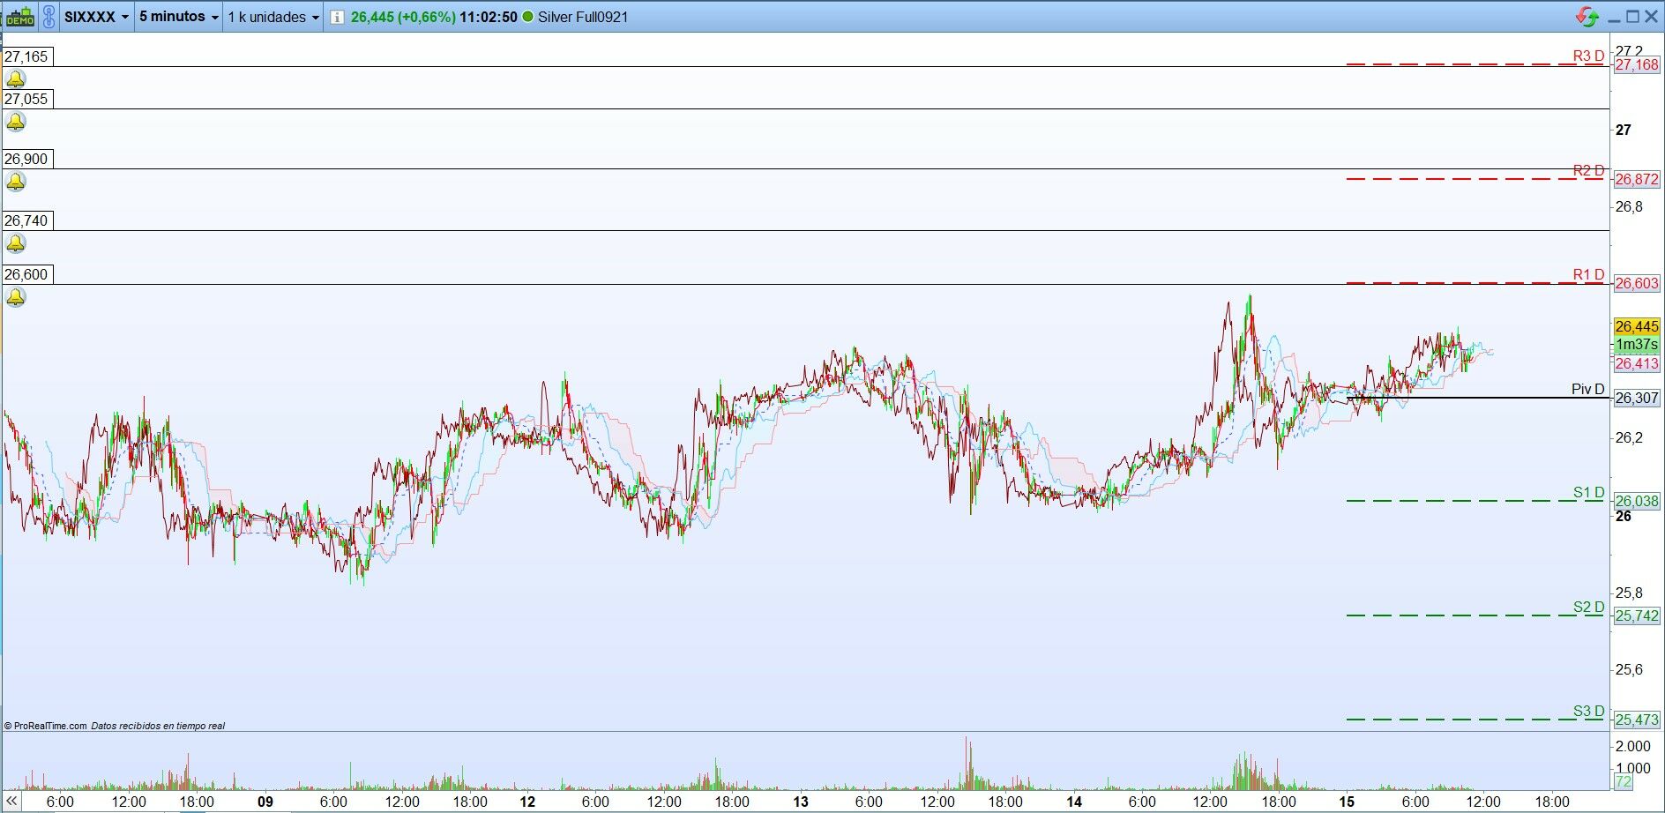Click the Silver Full0921 instrument name
This screenshot has height=813, width=1665.
tap(583, 17)
